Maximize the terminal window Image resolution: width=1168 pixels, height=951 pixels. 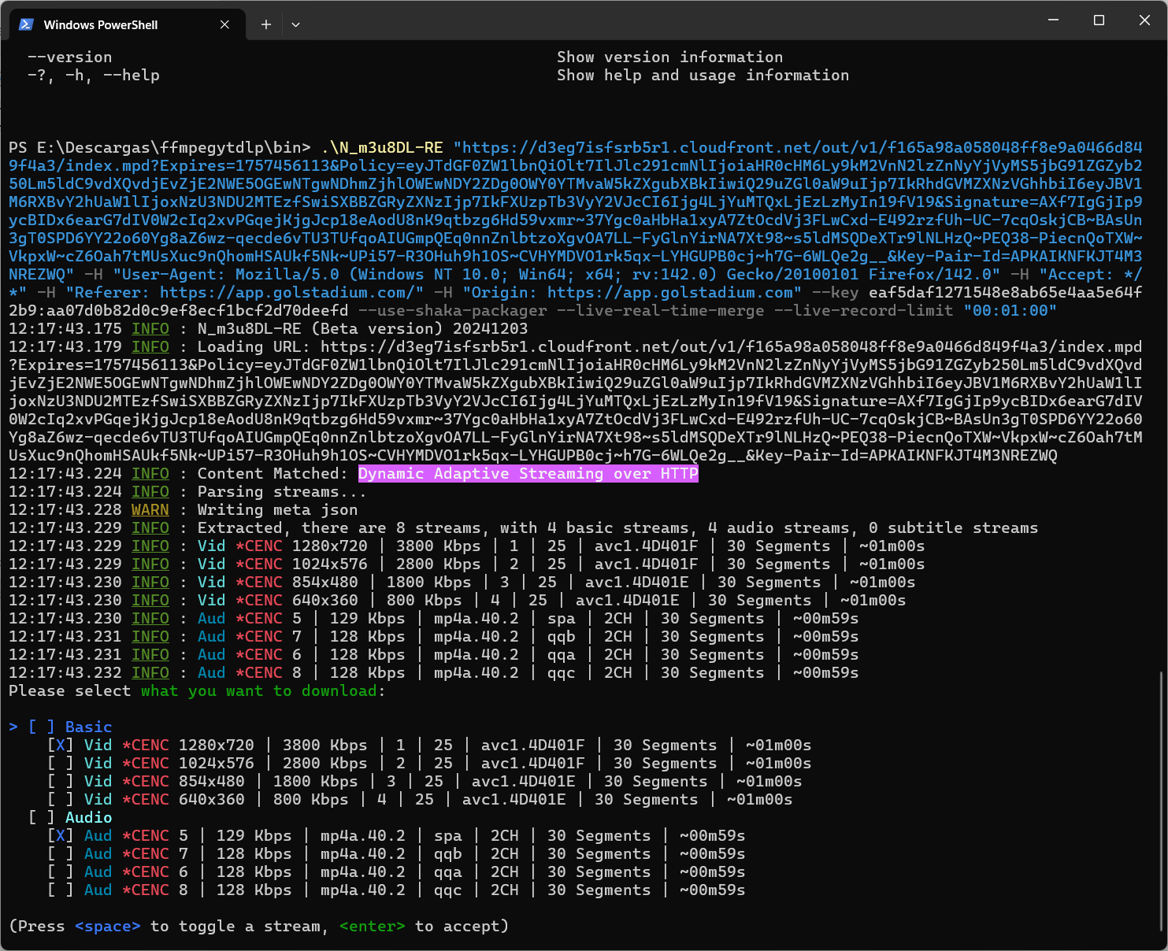click(x=1099, y=20)
